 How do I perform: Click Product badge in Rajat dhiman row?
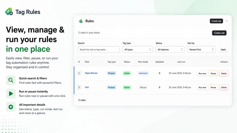click(x=112, y=73)
